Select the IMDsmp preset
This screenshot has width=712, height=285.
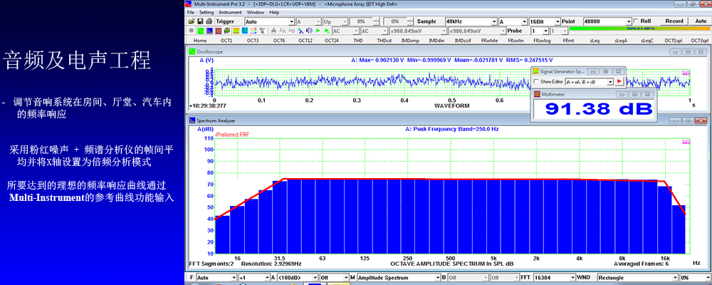411,41
